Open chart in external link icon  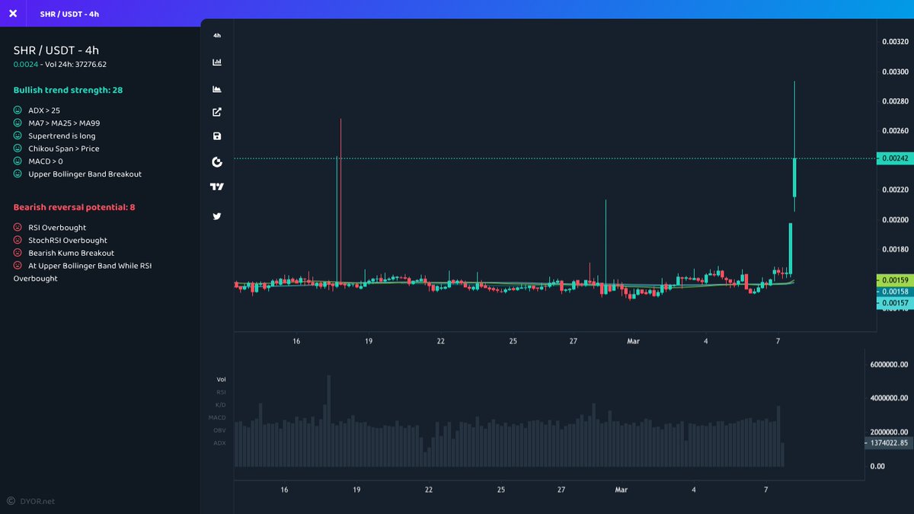(x=217, y=112)
